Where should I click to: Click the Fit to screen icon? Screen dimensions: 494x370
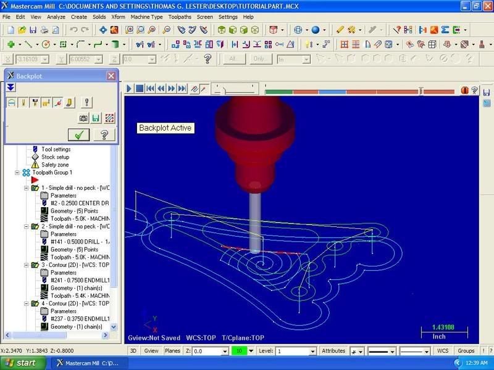coord(103,30)
